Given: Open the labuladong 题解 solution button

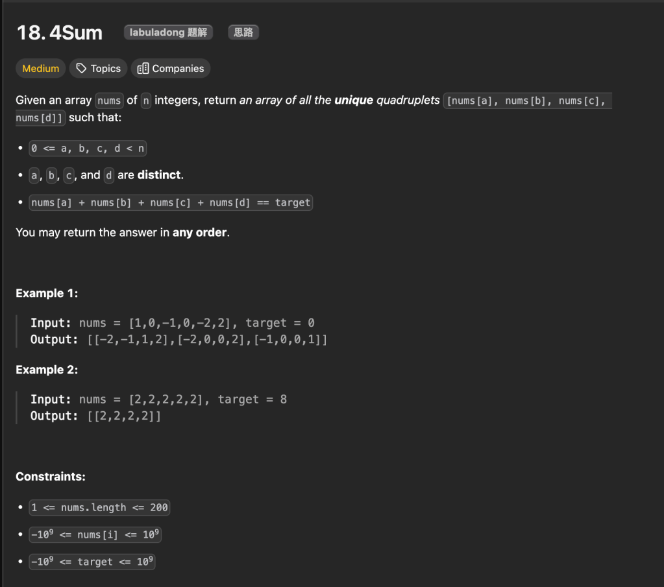Looking at the screenshot, I should [168, 32].
